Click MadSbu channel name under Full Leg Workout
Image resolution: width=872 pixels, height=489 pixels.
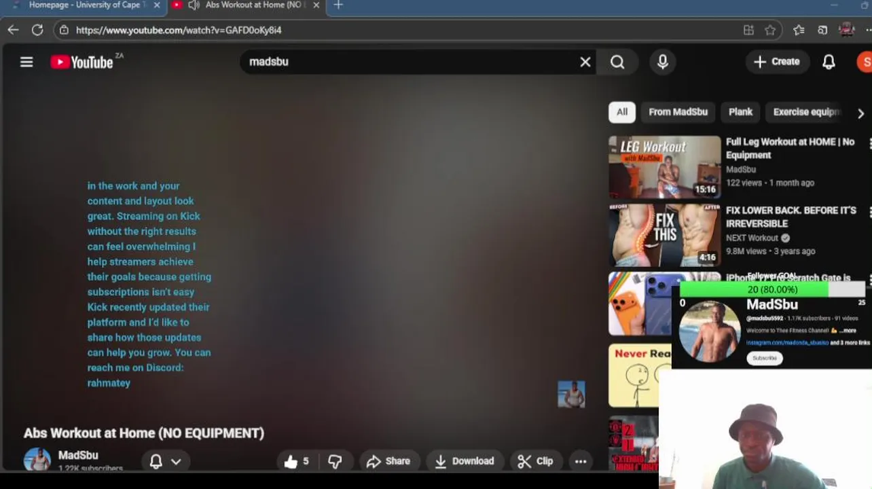[741, 169]
